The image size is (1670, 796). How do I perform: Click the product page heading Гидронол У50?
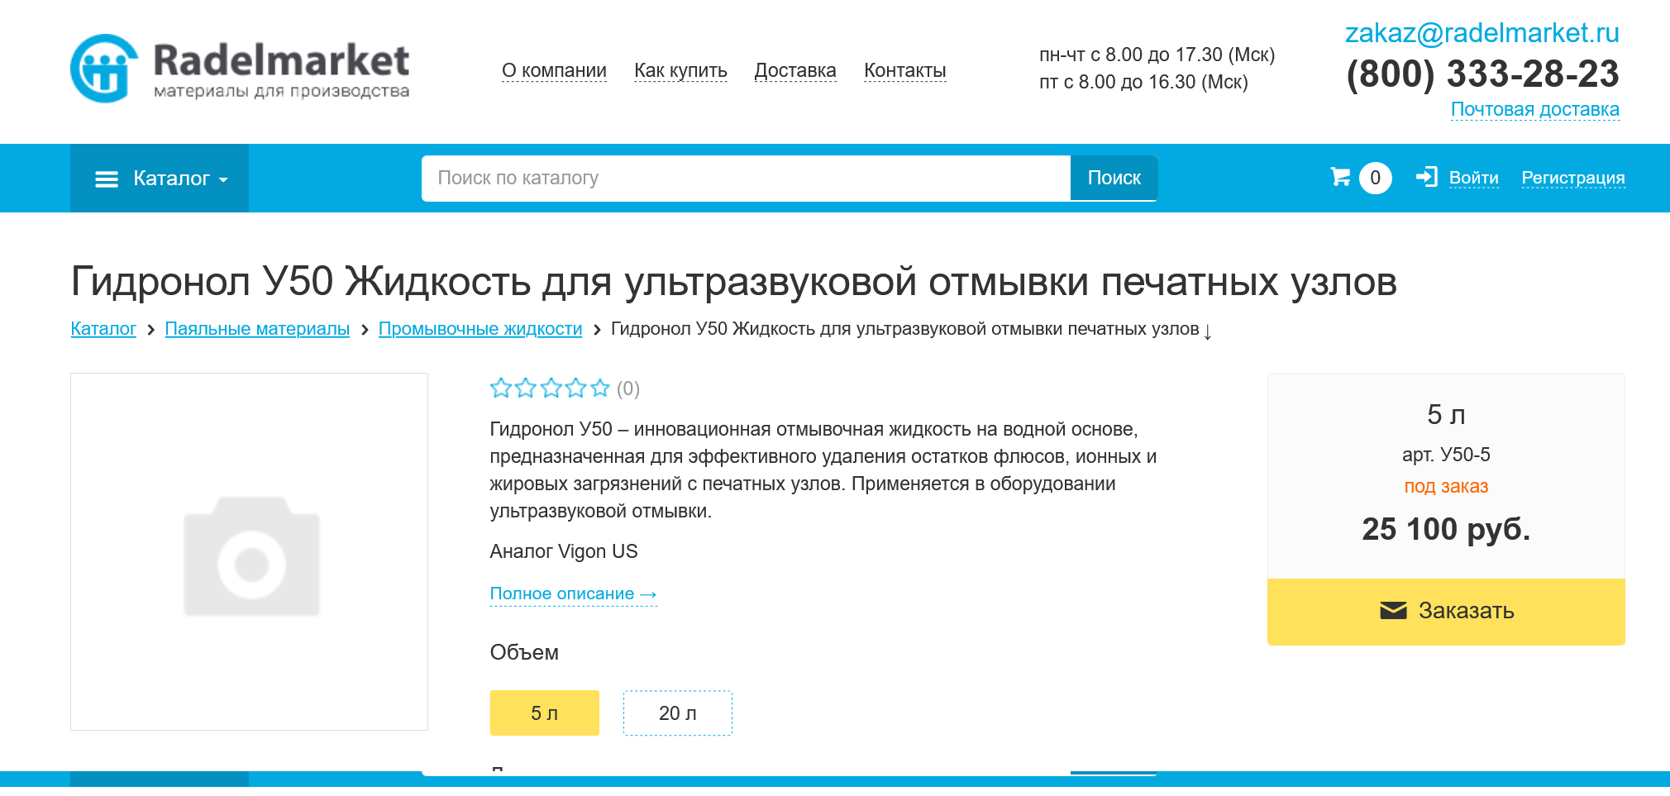pyautogui.click(x=734, y=282)
